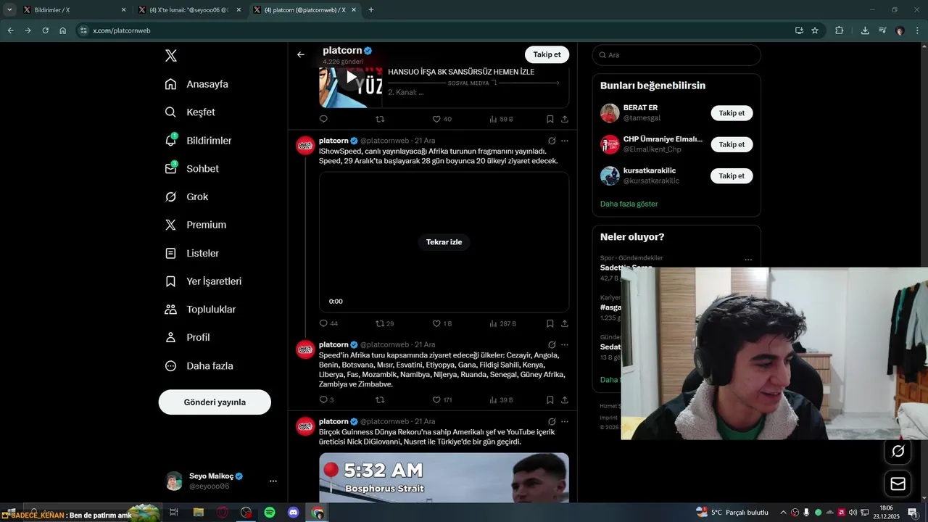Open Topluluklar communities

point(200,310)
